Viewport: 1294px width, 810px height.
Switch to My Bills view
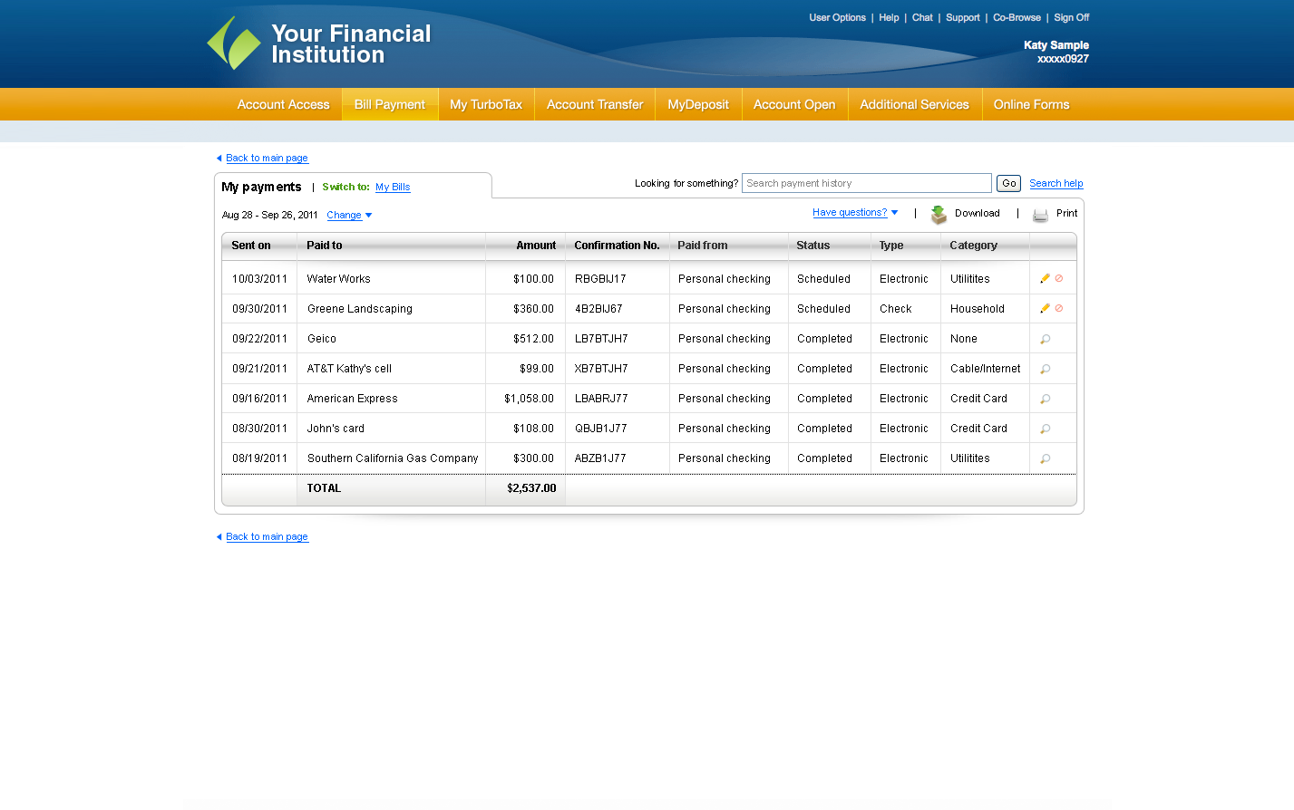tap(393, 187)
